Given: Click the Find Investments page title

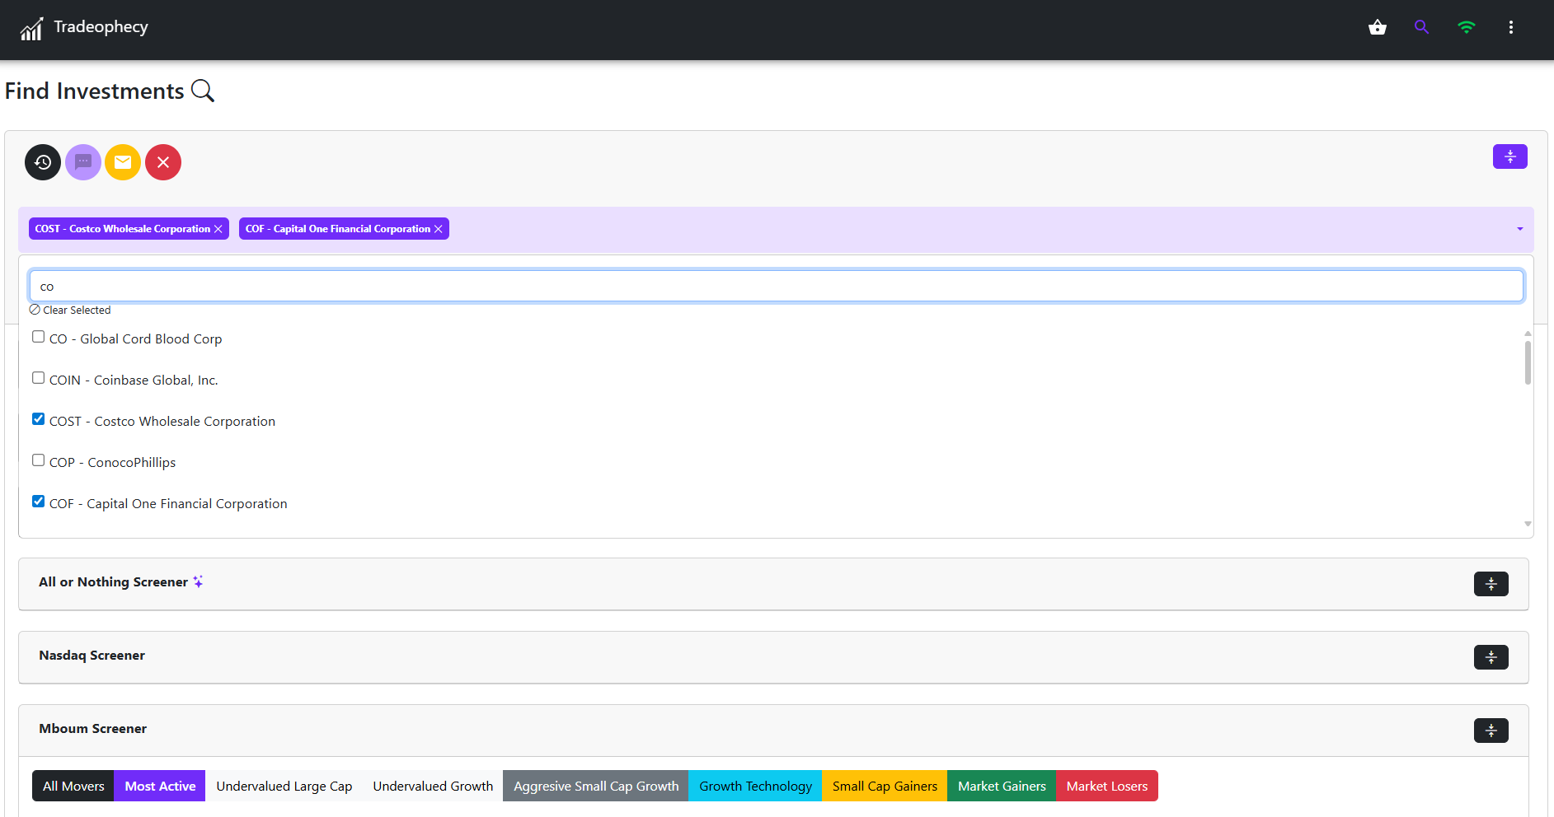Looking at the screenshot, I should [95, 91].
